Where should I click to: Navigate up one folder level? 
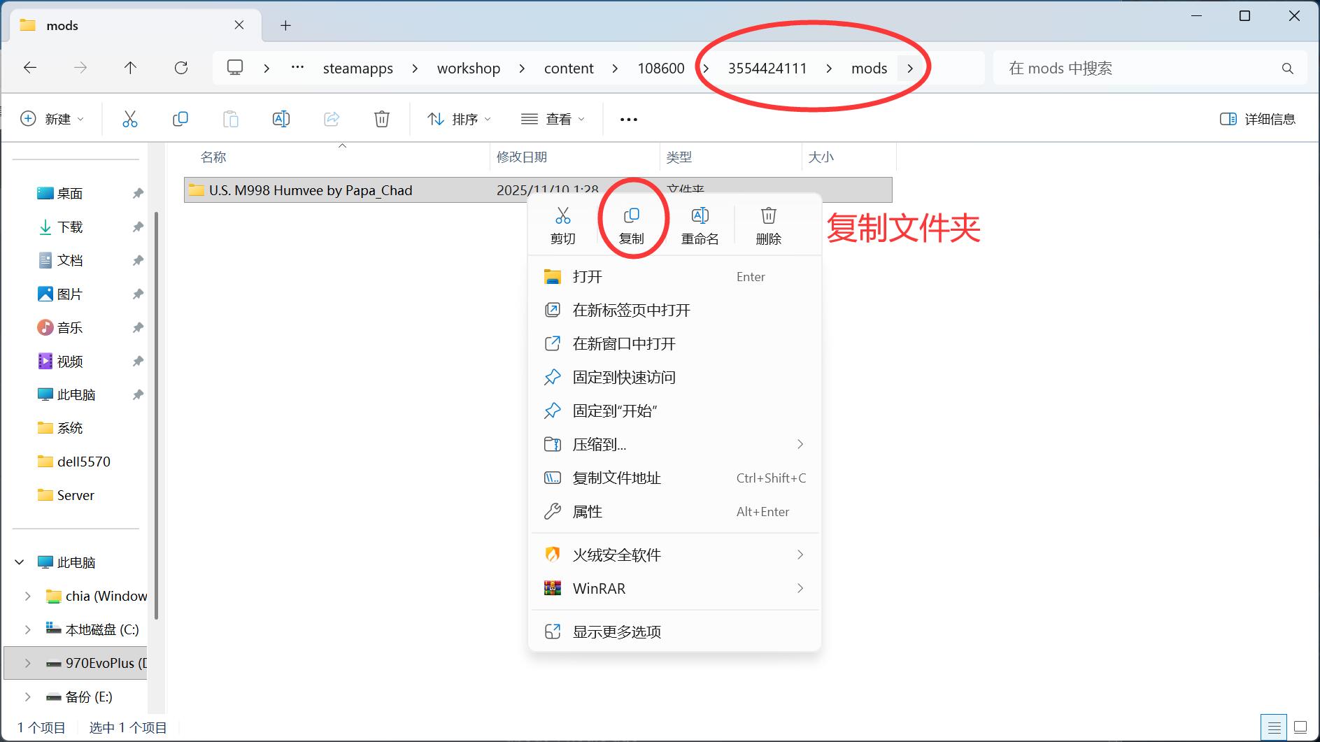click(130, 68)
